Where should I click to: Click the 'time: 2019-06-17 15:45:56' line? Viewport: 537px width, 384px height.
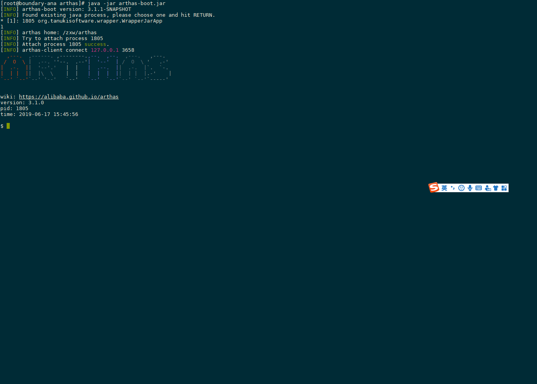pos(39,114)
